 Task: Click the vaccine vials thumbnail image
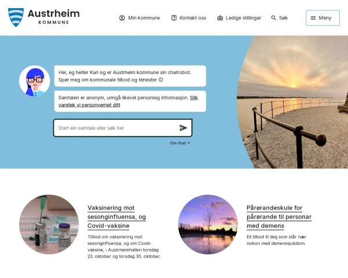click(x=49, y=224)
